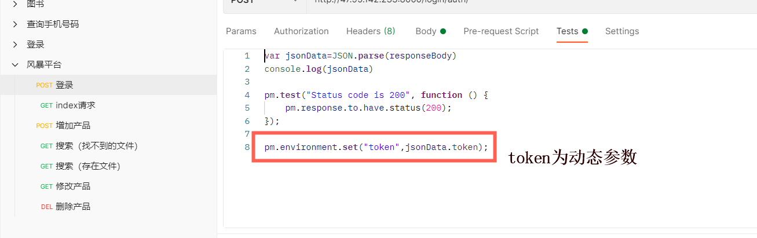Select GET 搜索（找不到的文件）request
The image size is (757, 238).
pos(96,146)
